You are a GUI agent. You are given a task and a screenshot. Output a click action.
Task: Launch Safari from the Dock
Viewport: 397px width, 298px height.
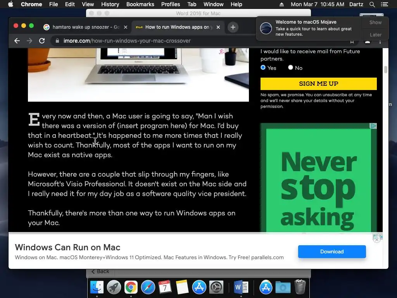pyautogui.click(x=148, y=288)
